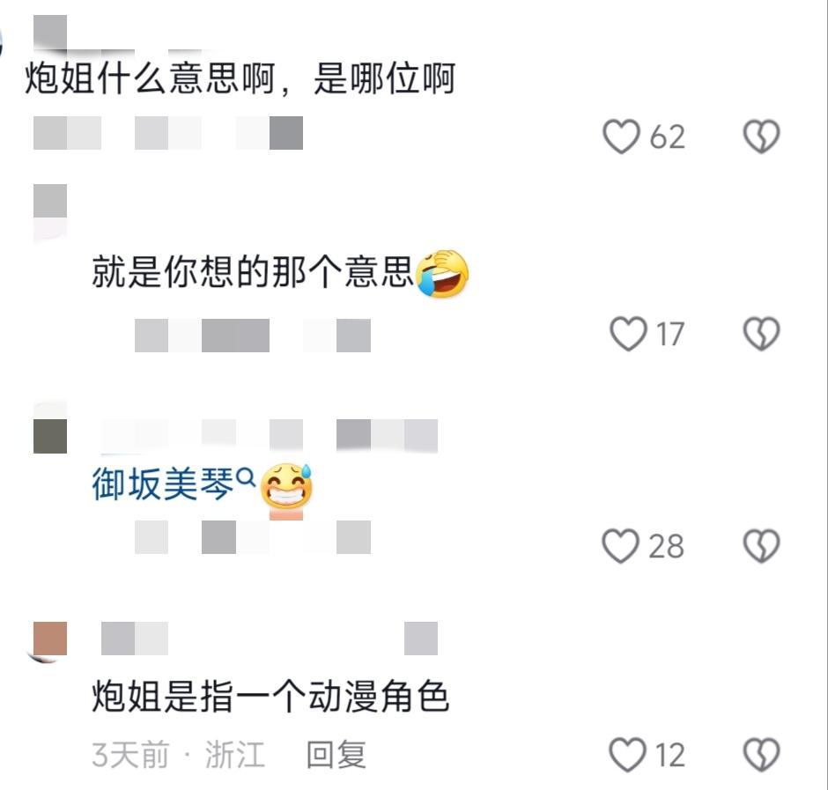Select the comment '炮姐是指一个动漫角色'

click(x=270, y=696)
